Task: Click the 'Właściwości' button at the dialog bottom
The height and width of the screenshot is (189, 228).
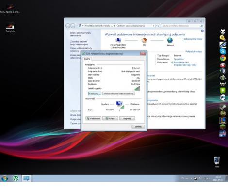Action: (x=94, y=118)
